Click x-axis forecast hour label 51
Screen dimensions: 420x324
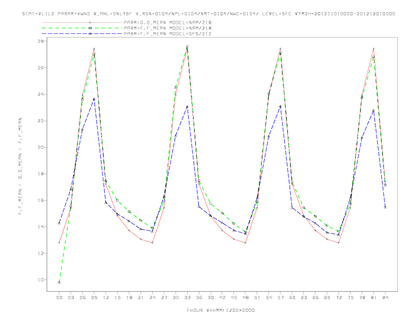click(257, 298)
